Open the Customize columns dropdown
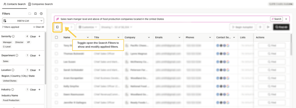 click(88, 27)
